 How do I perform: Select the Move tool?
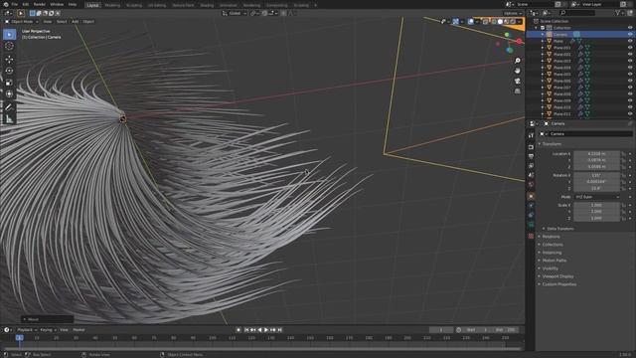[9, 60]
